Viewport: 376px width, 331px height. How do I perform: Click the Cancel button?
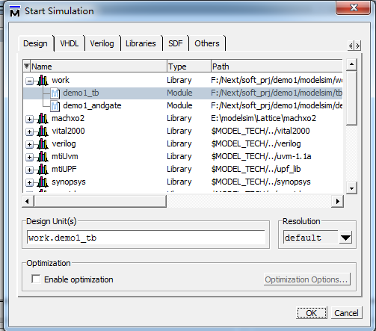[346, 313]
